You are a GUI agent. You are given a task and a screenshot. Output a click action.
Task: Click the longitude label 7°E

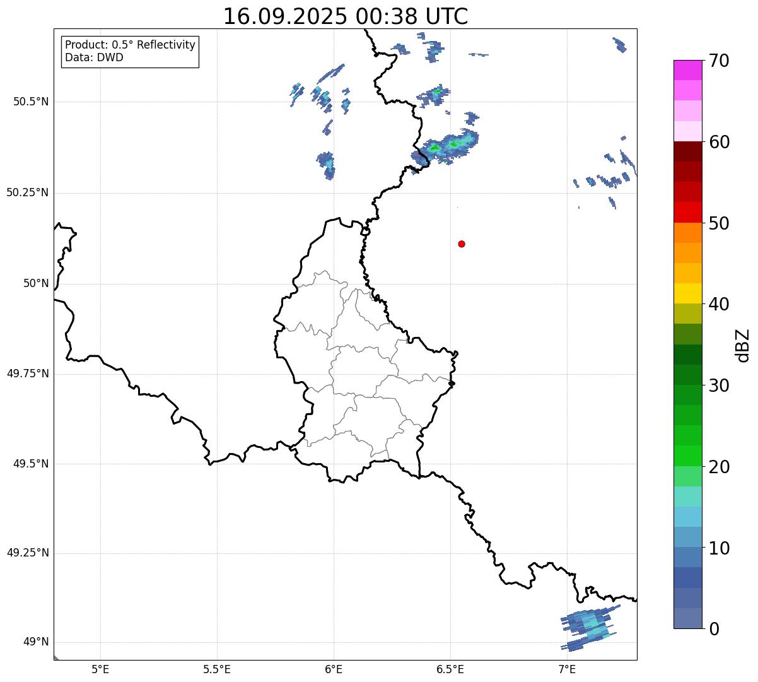[567, 669]
